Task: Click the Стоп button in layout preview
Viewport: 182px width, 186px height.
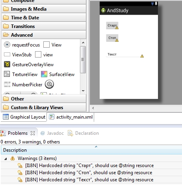Action: [112, 38]
